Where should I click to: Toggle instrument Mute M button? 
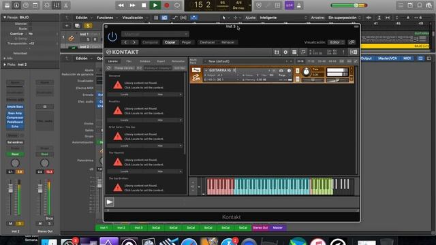297,80
